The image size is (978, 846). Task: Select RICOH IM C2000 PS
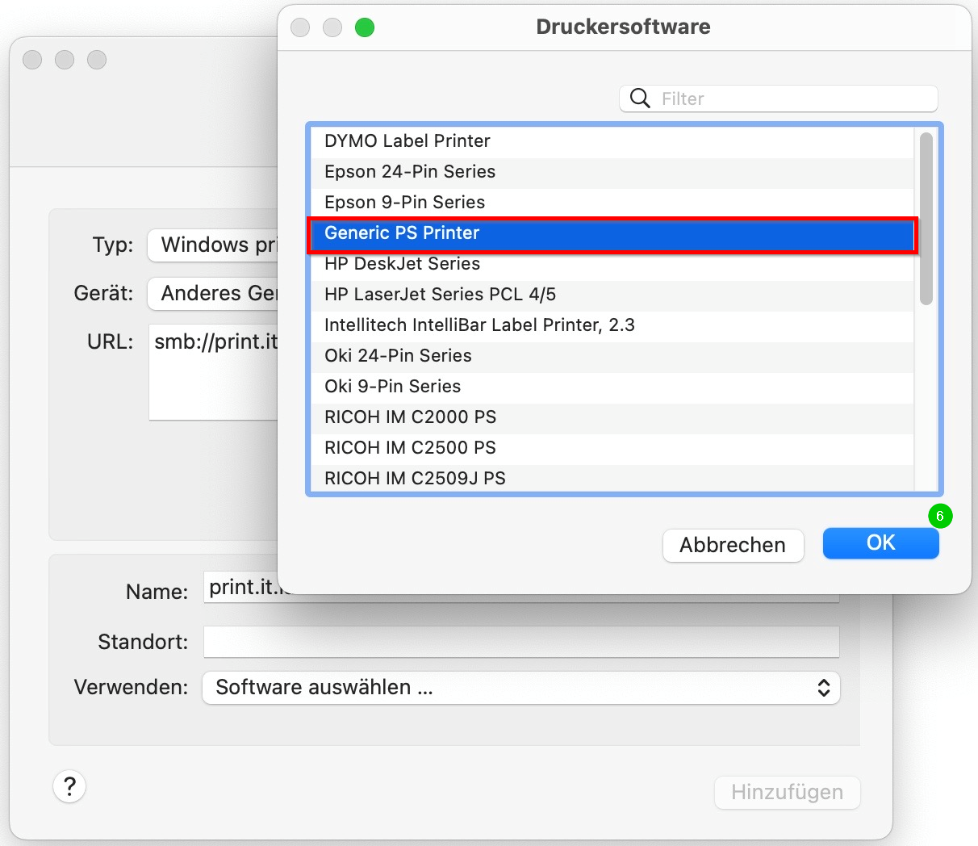(x=410, y=417)
